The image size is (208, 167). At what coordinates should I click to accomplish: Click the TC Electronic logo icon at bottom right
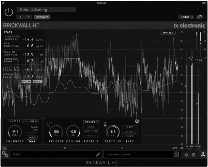(203, 154)
